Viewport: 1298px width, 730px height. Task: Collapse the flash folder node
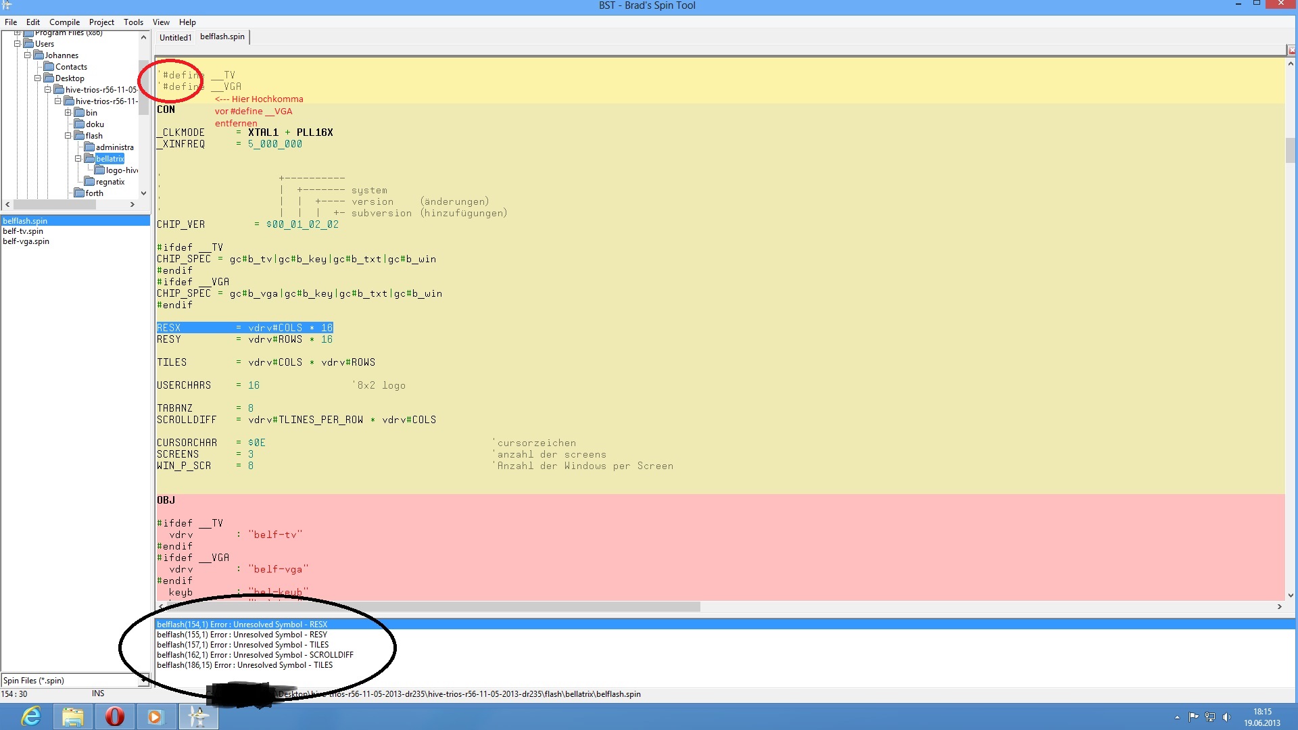coord(68,136)
